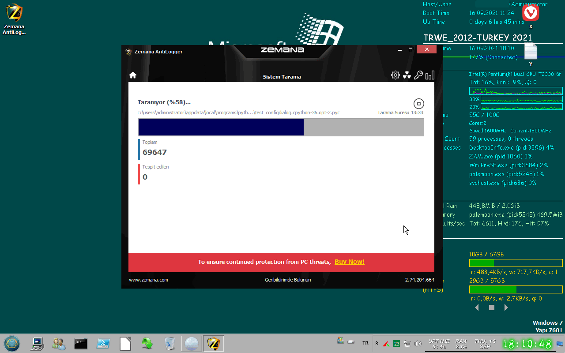This screenshot has height=353, width=565.
Task: Click Geribildirimde Bulunun feedback link
Action: (288, 280)
